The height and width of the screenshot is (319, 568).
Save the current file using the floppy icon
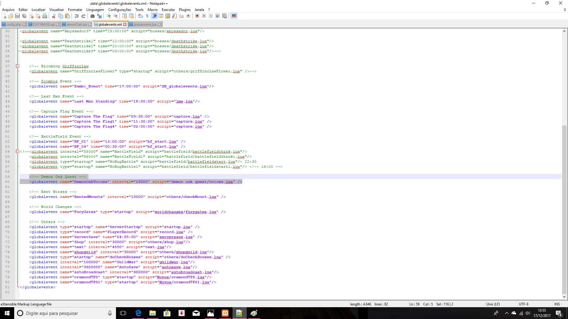click(17, 16)
